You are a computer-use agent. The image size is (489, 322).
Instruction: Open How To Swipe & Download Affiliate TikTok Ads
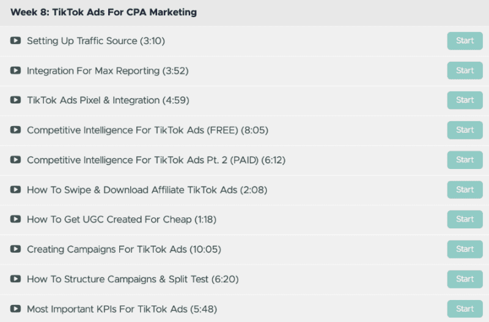tap(147, 190)
